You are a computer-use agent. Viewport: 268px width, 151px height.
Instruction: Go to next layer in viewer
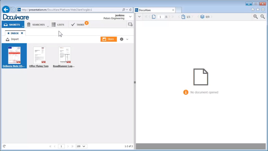212,17
